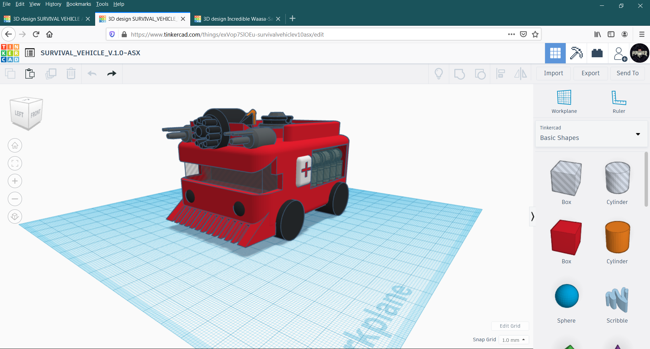The width and height of the screenshot is (650, 349).
Task: Delete selection with the trash icon
Action: click(x=71, y=74)
